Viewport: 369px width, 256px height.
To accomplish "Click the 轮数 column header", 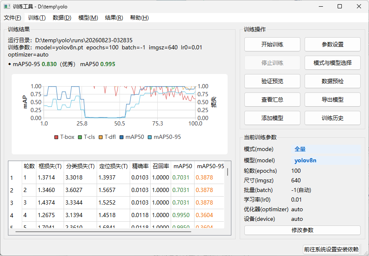I will [x=29, y=166].
